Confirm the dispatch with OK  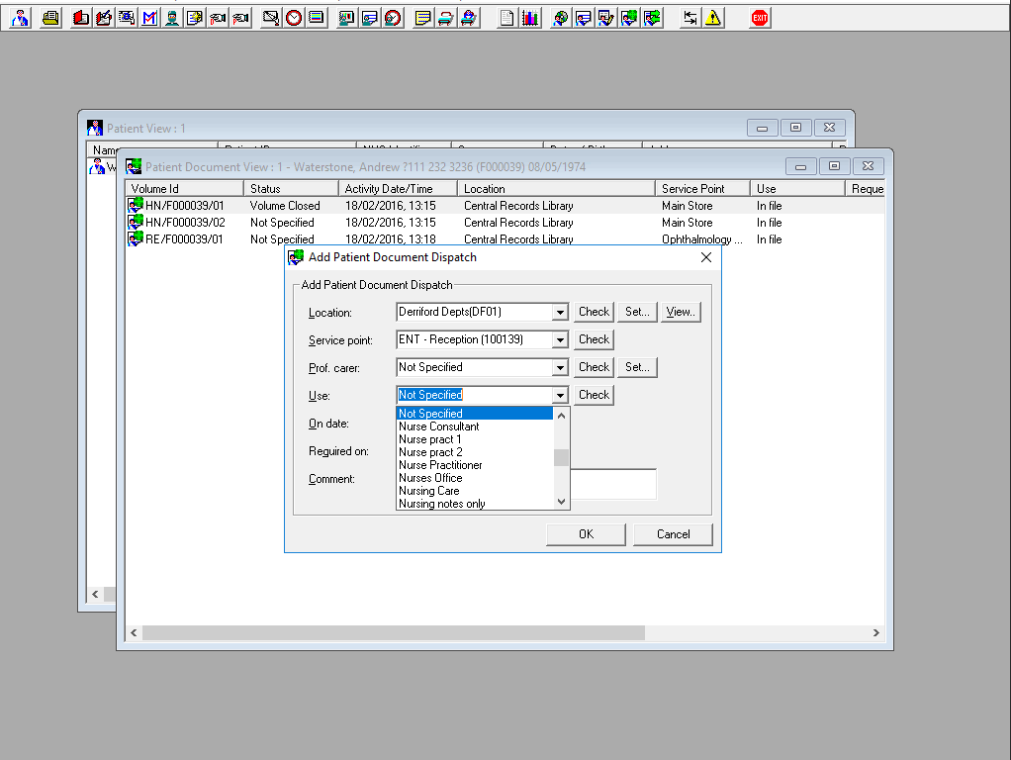586,534
